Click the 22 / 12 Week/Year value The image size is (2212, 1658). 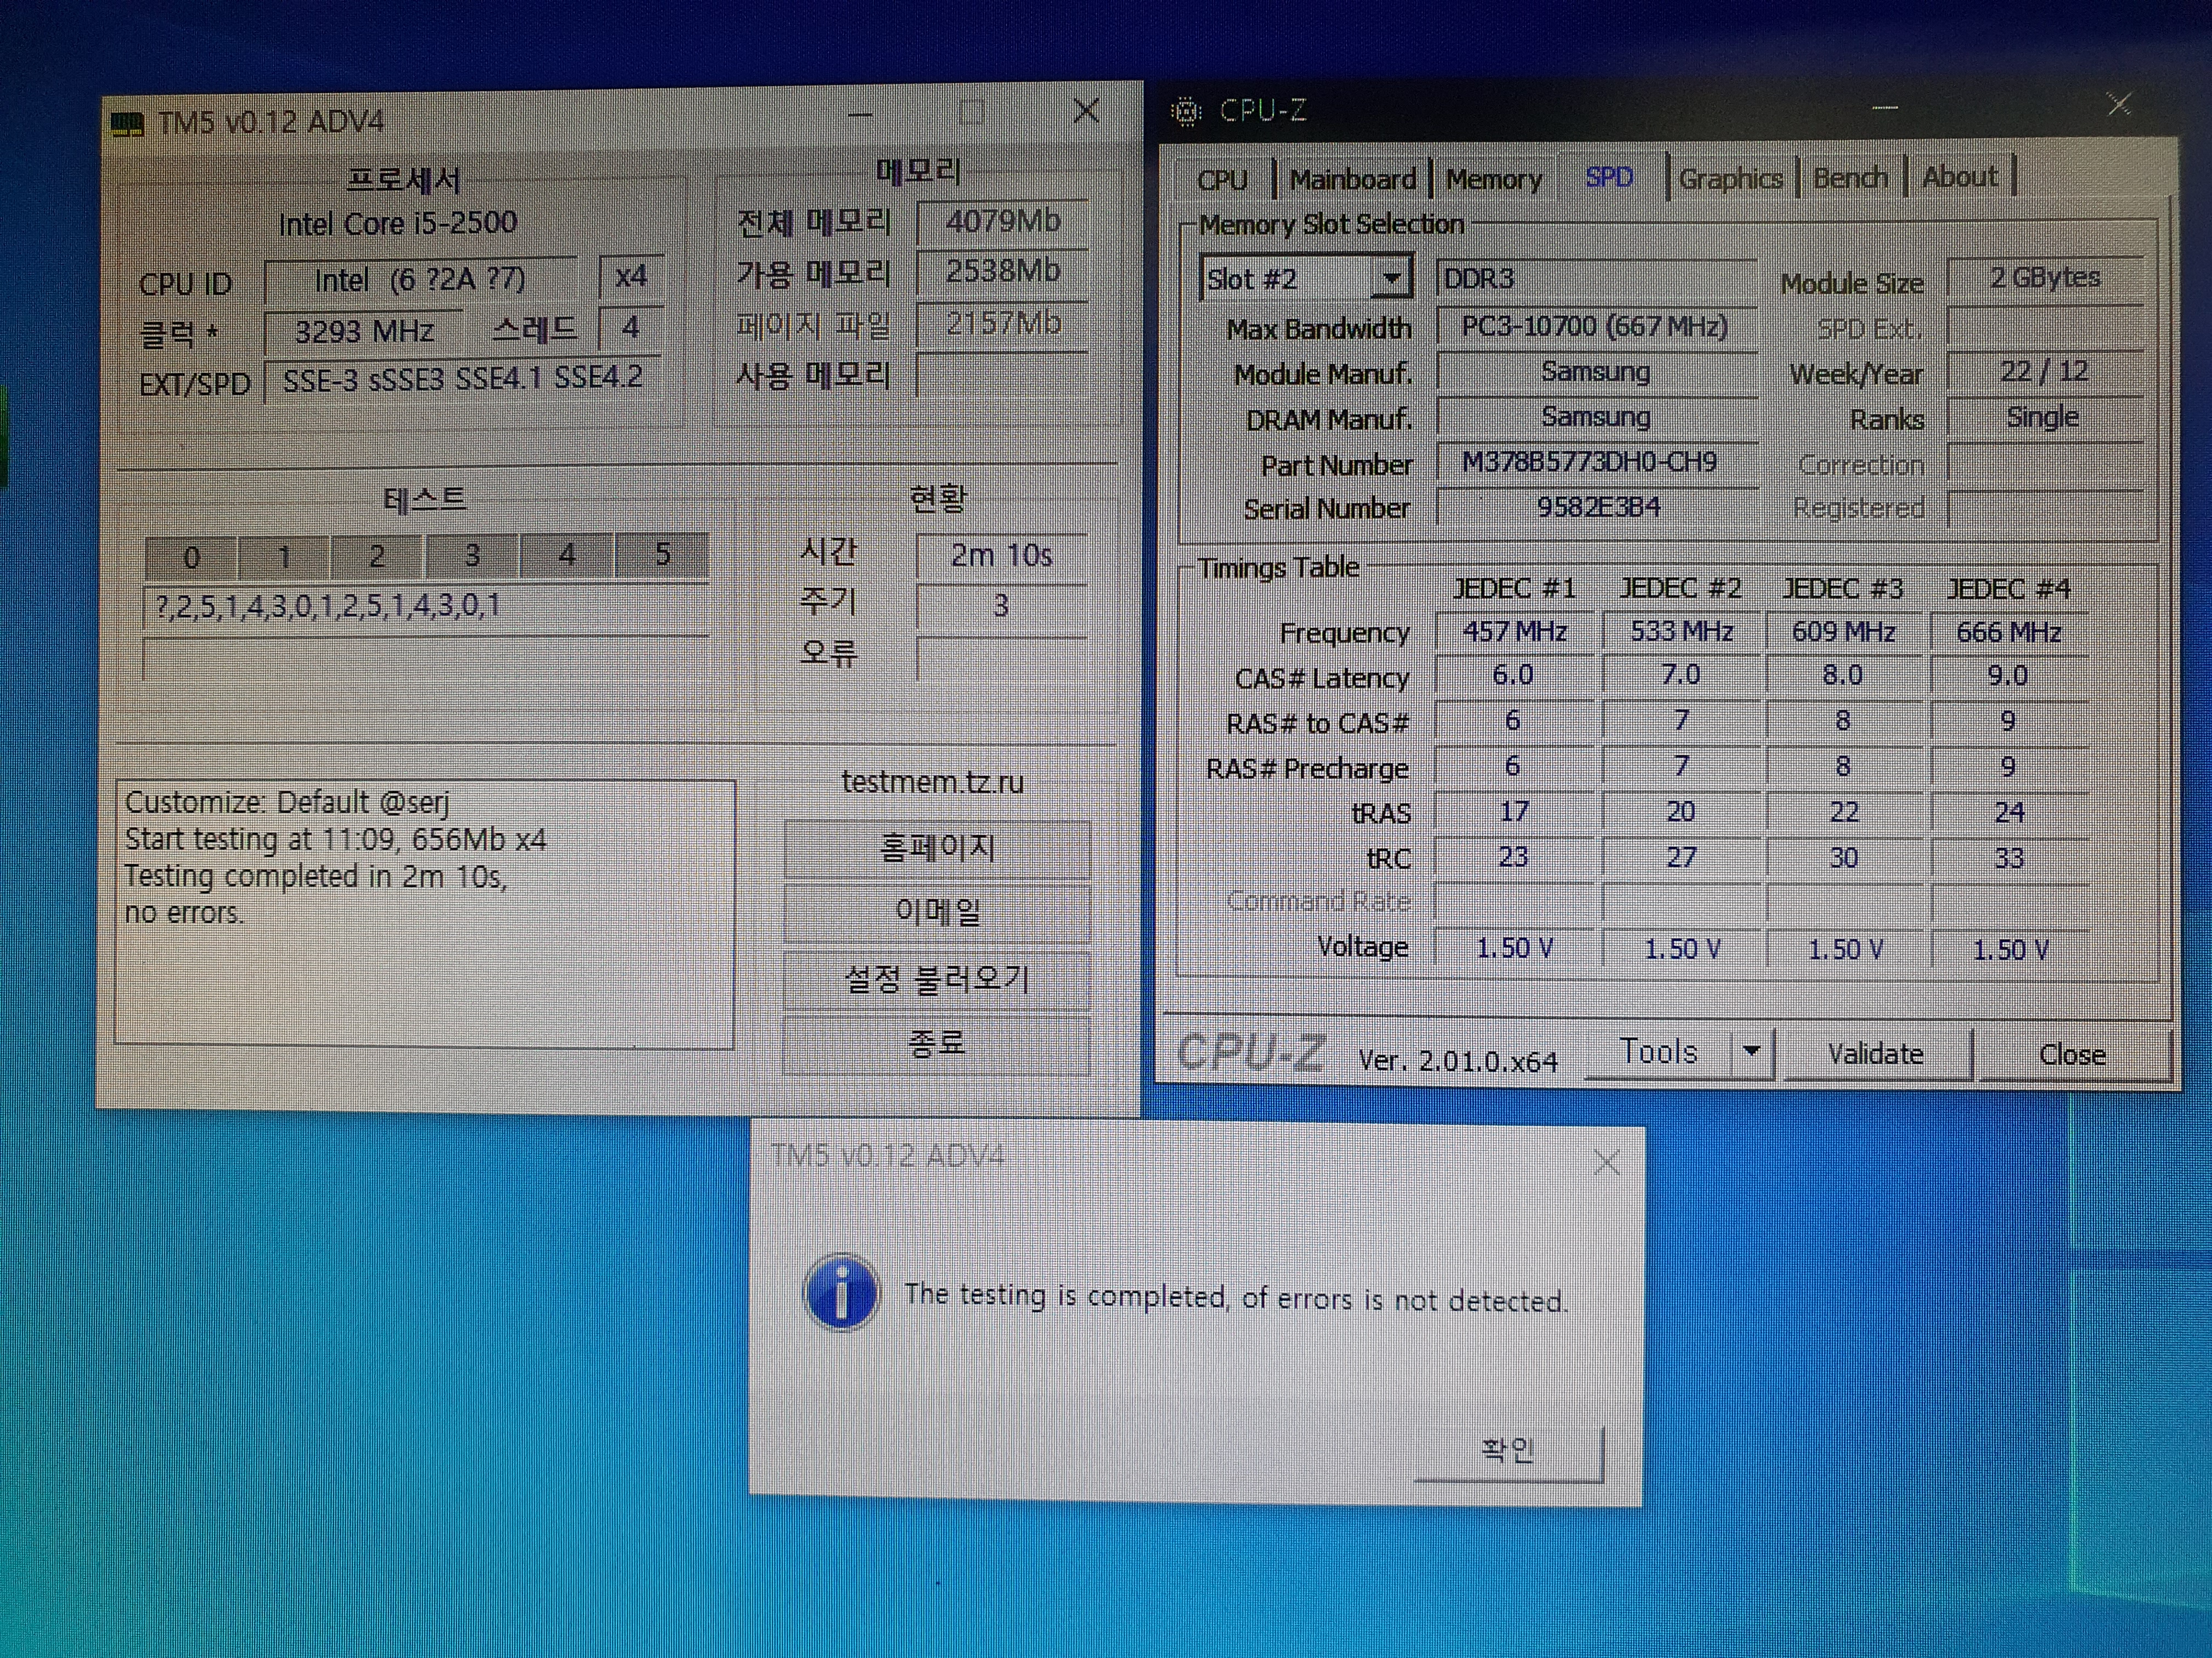coord(2044,372)
